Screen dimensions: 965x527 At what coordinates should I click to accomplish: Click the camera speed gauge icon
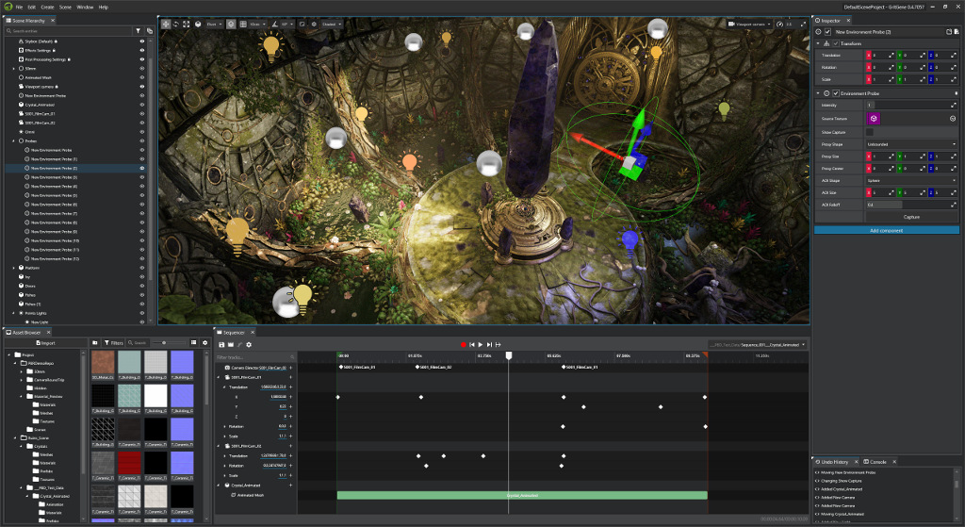[x=779, y=24]
